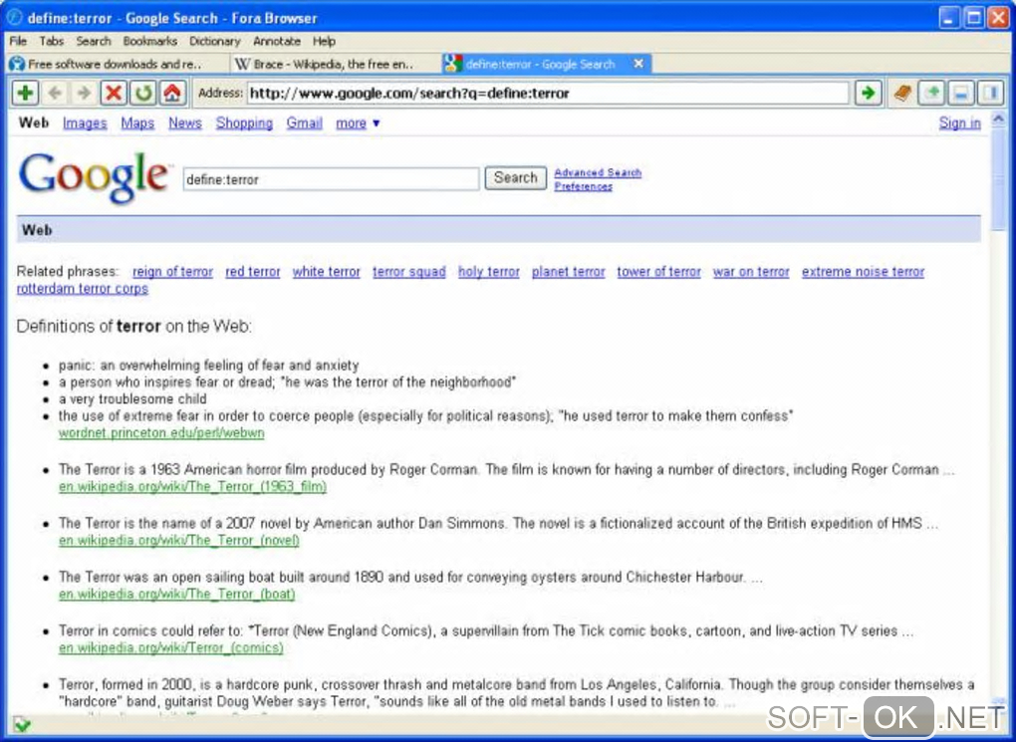Open the File menu
Image resolution: width=1016 pixels, height=742 pixels.
pyautogui.click(x=18, y=41)
